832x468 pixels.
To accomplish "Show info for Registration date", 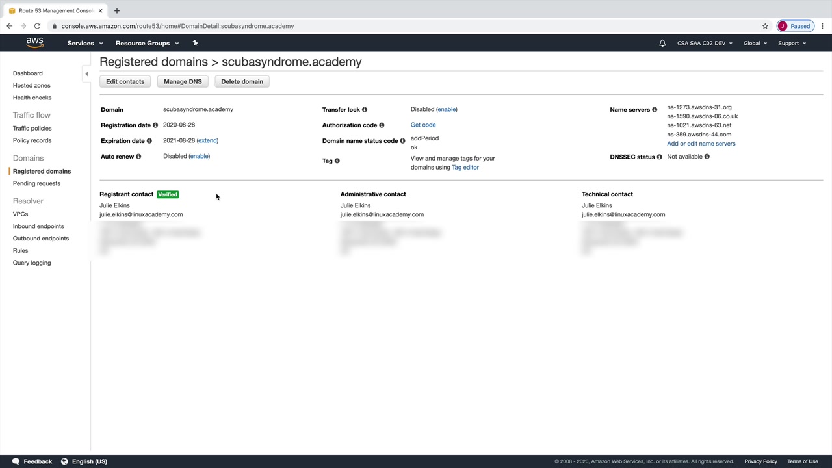I will tap(155, 125).
